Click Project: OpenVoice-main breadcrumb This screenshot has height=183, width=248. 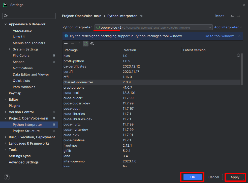(82, 16)
